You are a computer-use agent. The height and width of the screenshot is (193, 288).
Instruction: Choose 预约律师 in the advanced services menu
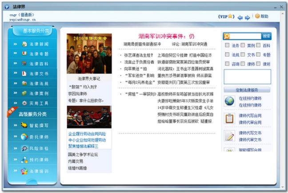point(39,160)
